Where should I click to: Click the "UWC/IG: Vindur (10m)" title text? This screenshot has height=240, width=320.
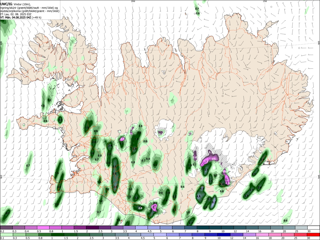click(x=16, y=4)
